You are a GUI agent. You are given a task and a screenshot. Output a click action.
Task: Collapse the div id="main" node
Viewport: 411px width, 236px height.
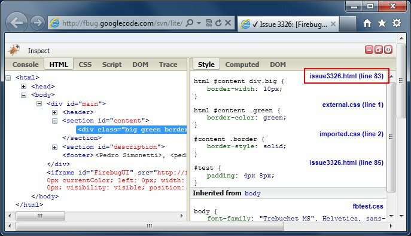pyautogui.click(x=39, y=104)
